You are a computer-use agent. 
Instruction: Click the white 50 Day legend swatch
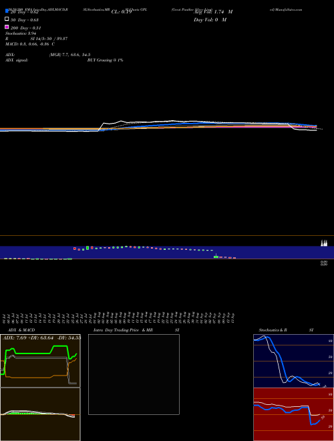tap(7, 19)
